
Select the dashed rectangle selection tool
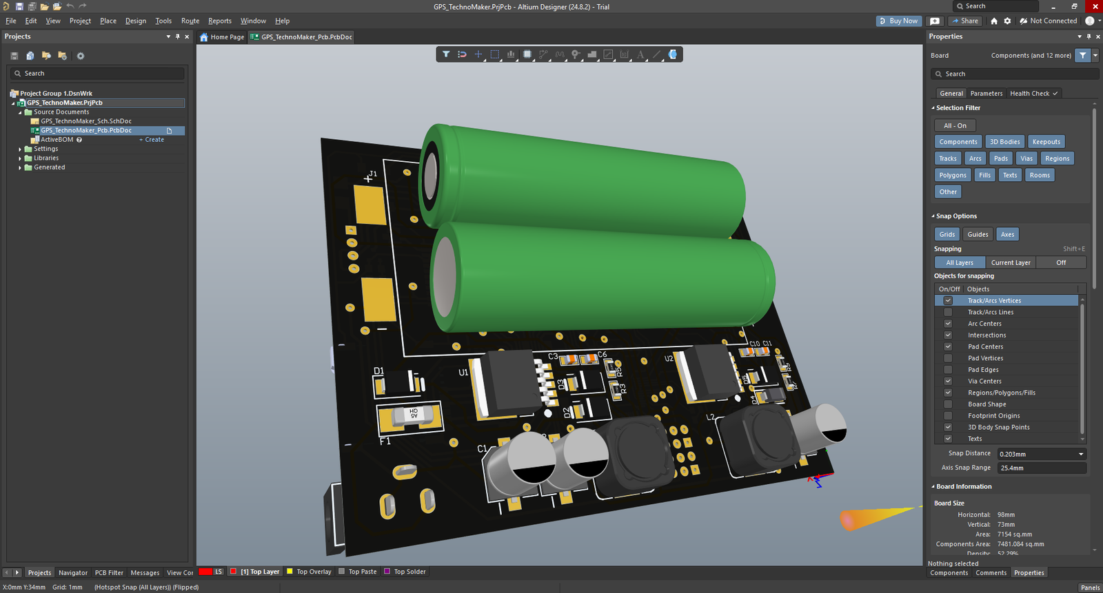pyautogui.click(x=494, y=54)
